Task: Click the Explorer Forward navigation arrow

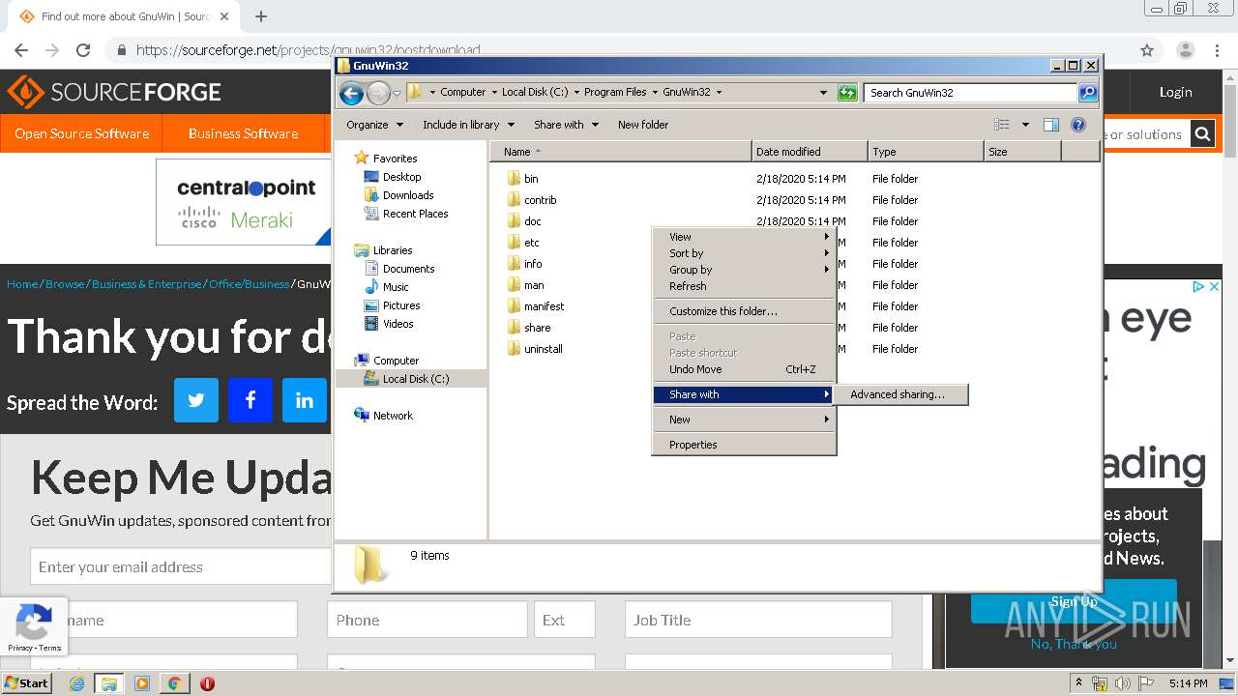Action: tap(378, 93)
